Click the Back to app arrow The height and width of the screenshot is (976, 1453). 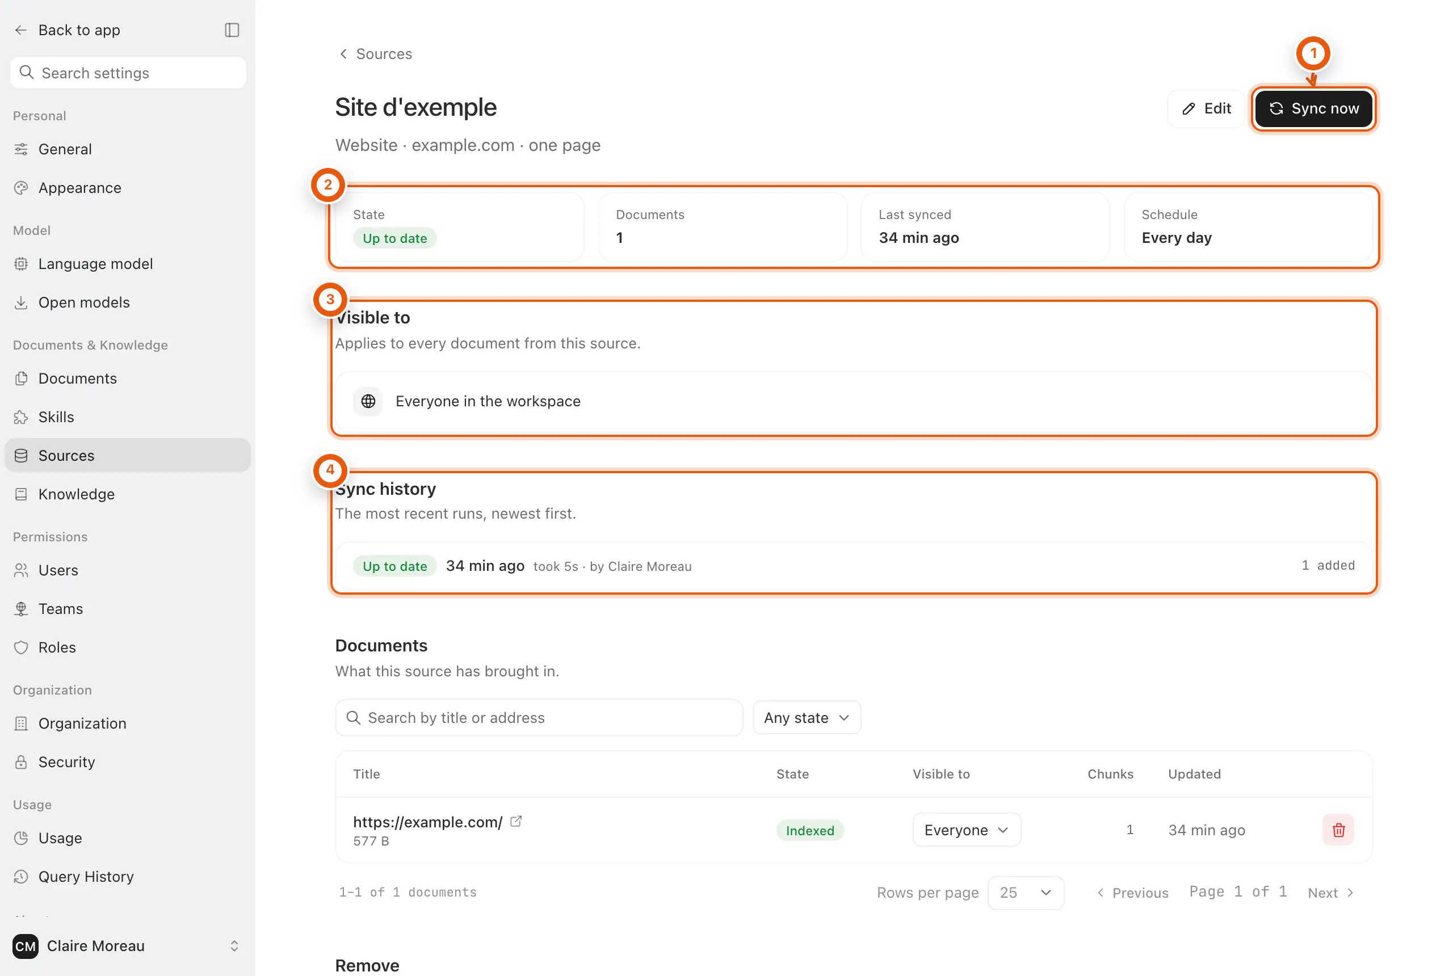pyautogui.click(x=20, y=30)
